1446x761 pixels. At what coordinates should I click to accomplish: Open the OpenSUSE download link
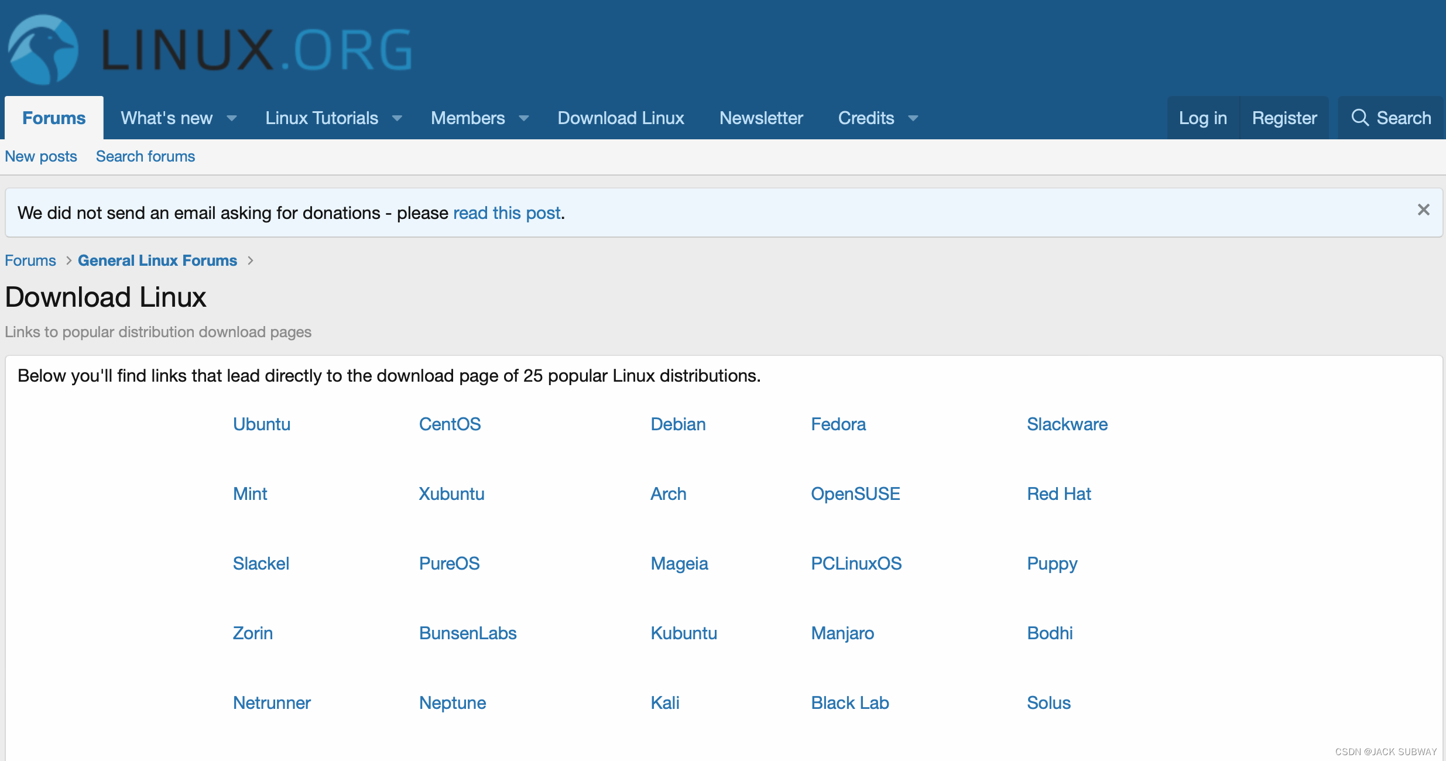tap(855, 494)
